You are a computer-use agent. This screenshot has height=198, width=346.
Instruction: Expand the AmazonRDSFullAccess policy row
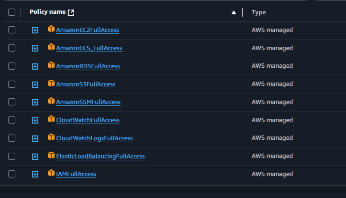click(x=35, y=66)
